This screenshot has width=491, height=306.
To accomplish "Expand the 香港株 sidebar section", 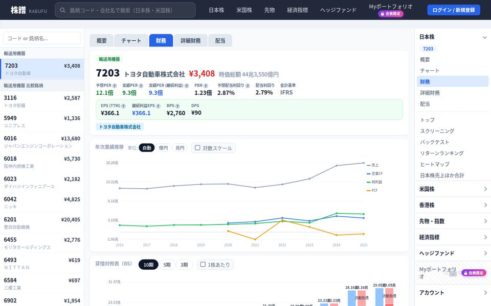I will pos(453,205).
